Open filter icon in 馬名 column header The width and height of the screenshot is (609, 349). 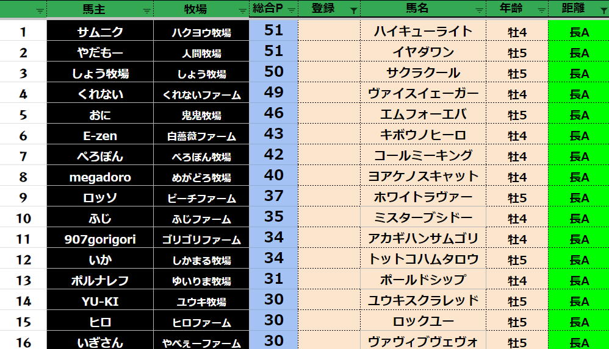point(480,10)
